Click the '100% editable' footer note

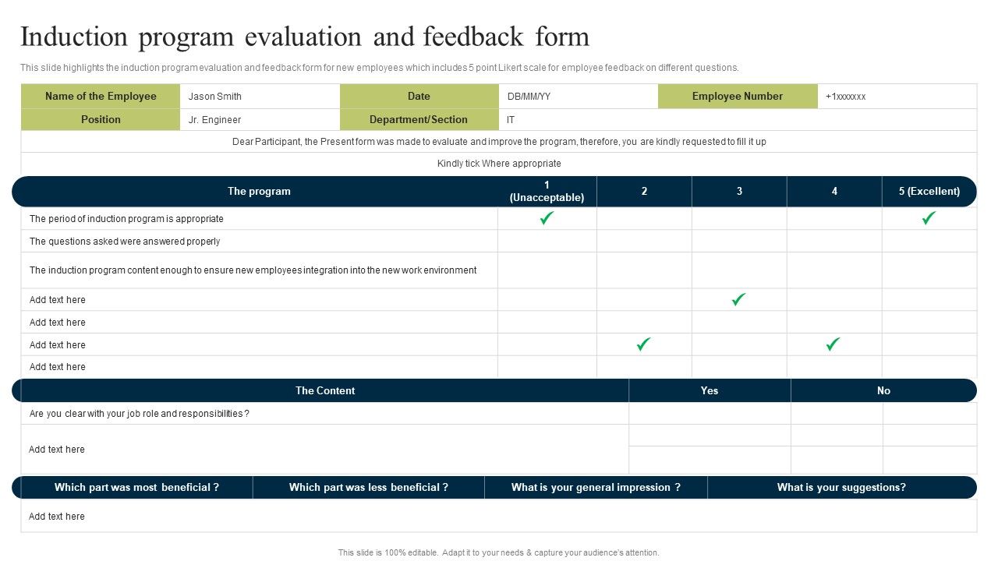click(x=498, y=552)
